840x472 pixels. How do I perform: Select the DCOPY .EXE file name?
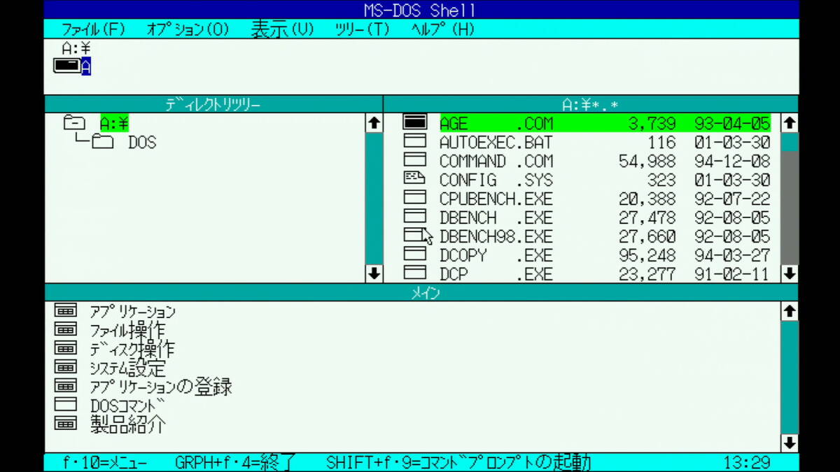point(496,255)
